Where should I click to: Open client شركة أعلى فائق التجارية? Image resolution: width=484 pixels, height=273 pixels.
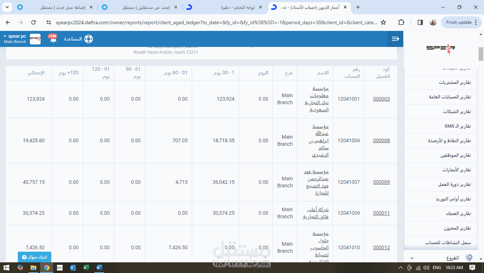(316, 213)
